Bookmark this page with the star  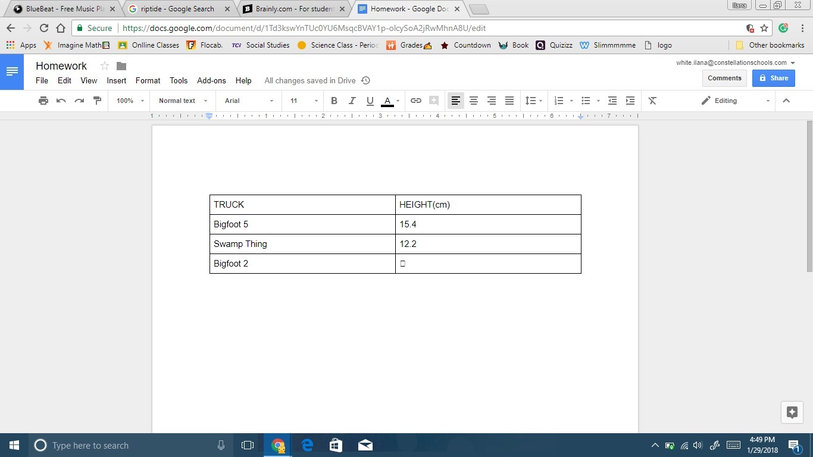(764, 28)
